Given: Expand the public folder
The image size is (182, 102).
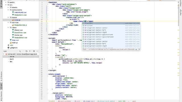Looking at the screenshot, I should (6, 2).
